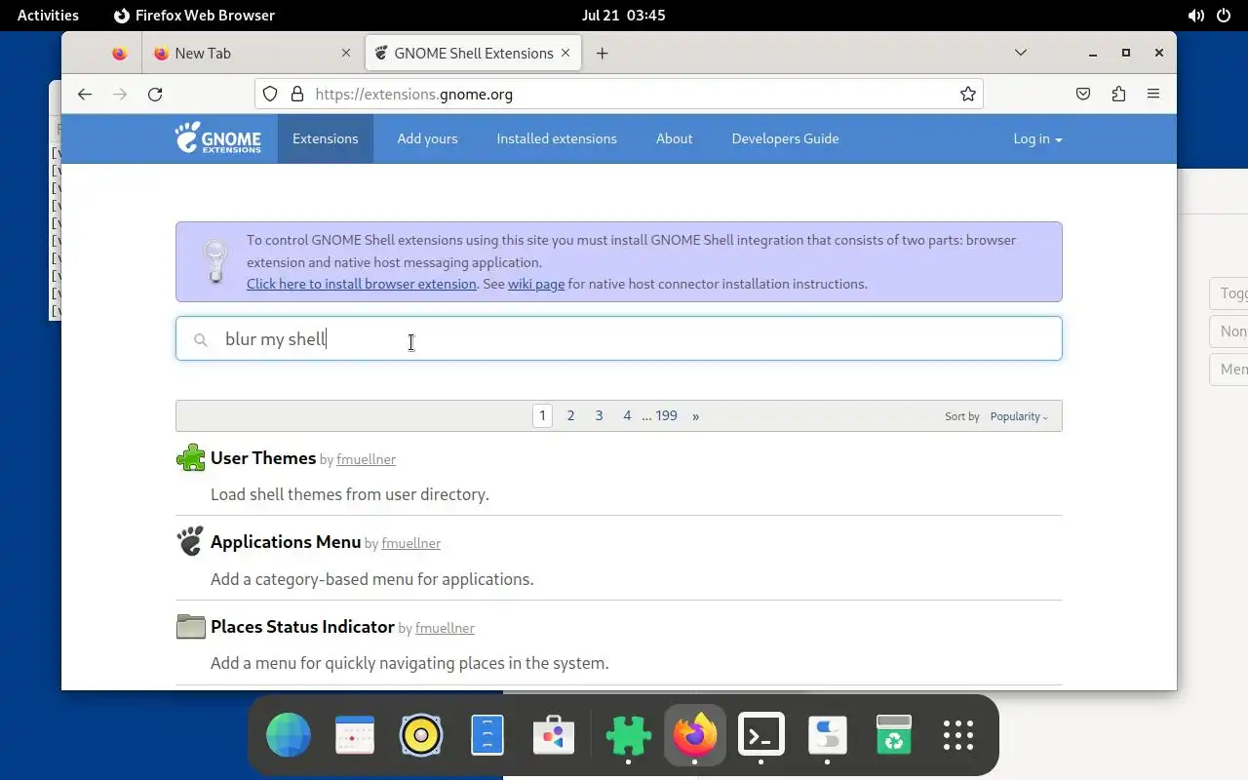Launch the Calendar app from dock
1248x780 pixels.
click(x=355, y=735)
